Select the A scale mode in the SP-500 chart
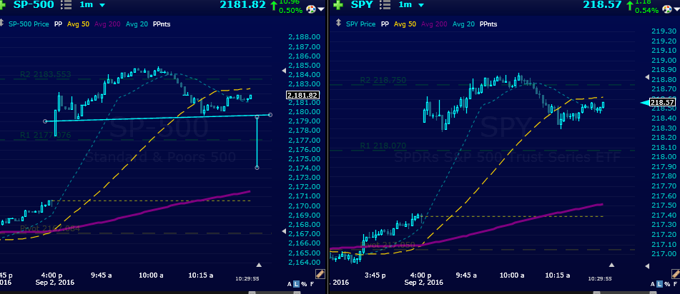Screen dimensions: 680x294 tap(290, 284)
